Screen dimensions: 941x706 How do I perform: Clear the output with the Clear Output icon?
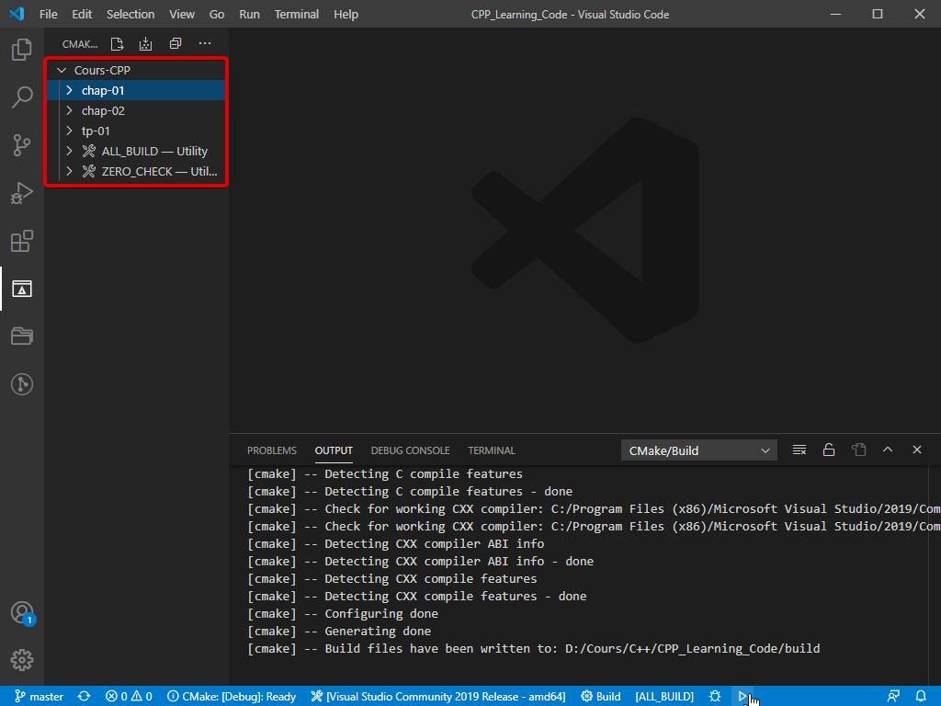point(799,450)
